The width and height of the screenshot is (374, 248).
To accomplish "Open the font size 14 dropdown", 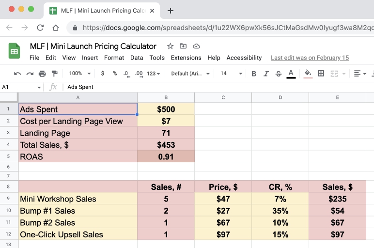I will (x=231, y=74).
